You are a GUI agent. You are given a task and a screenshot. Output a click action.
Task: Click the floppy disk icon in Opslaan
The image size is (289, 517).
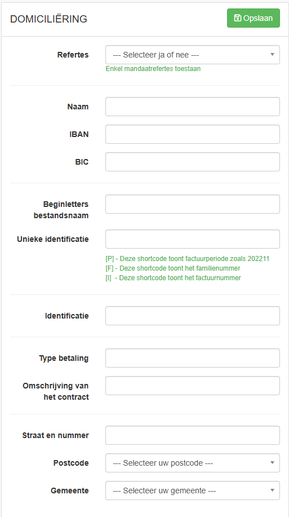237,18
